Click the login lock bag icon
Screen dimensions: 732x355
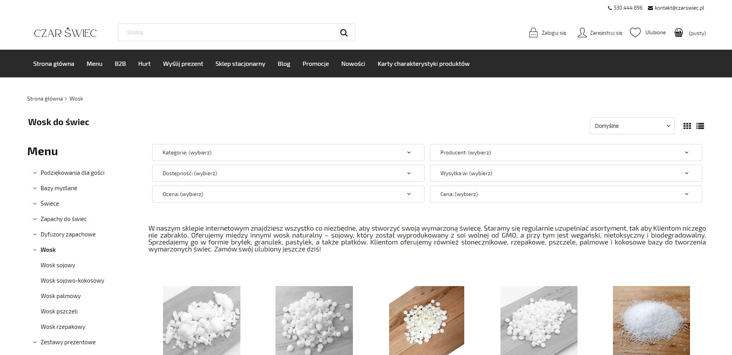click(533, 33)
